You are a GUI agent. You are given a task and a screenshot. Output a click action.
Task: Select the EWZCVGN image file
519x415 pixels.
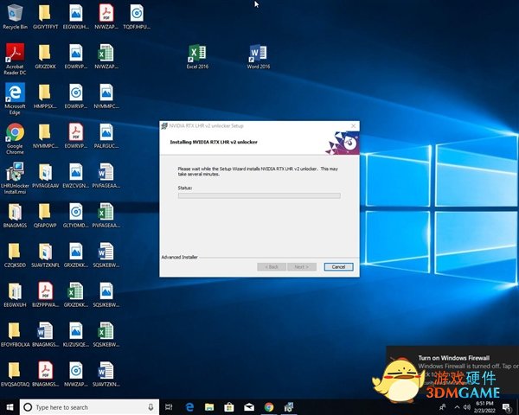(76, 176)
